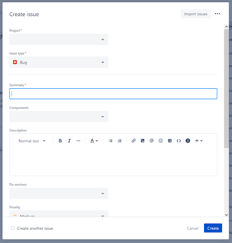The height and width of the screenshot is (243, 232).
Task: Mention a user with the @ icon
Action: click(x=152, y=140)
